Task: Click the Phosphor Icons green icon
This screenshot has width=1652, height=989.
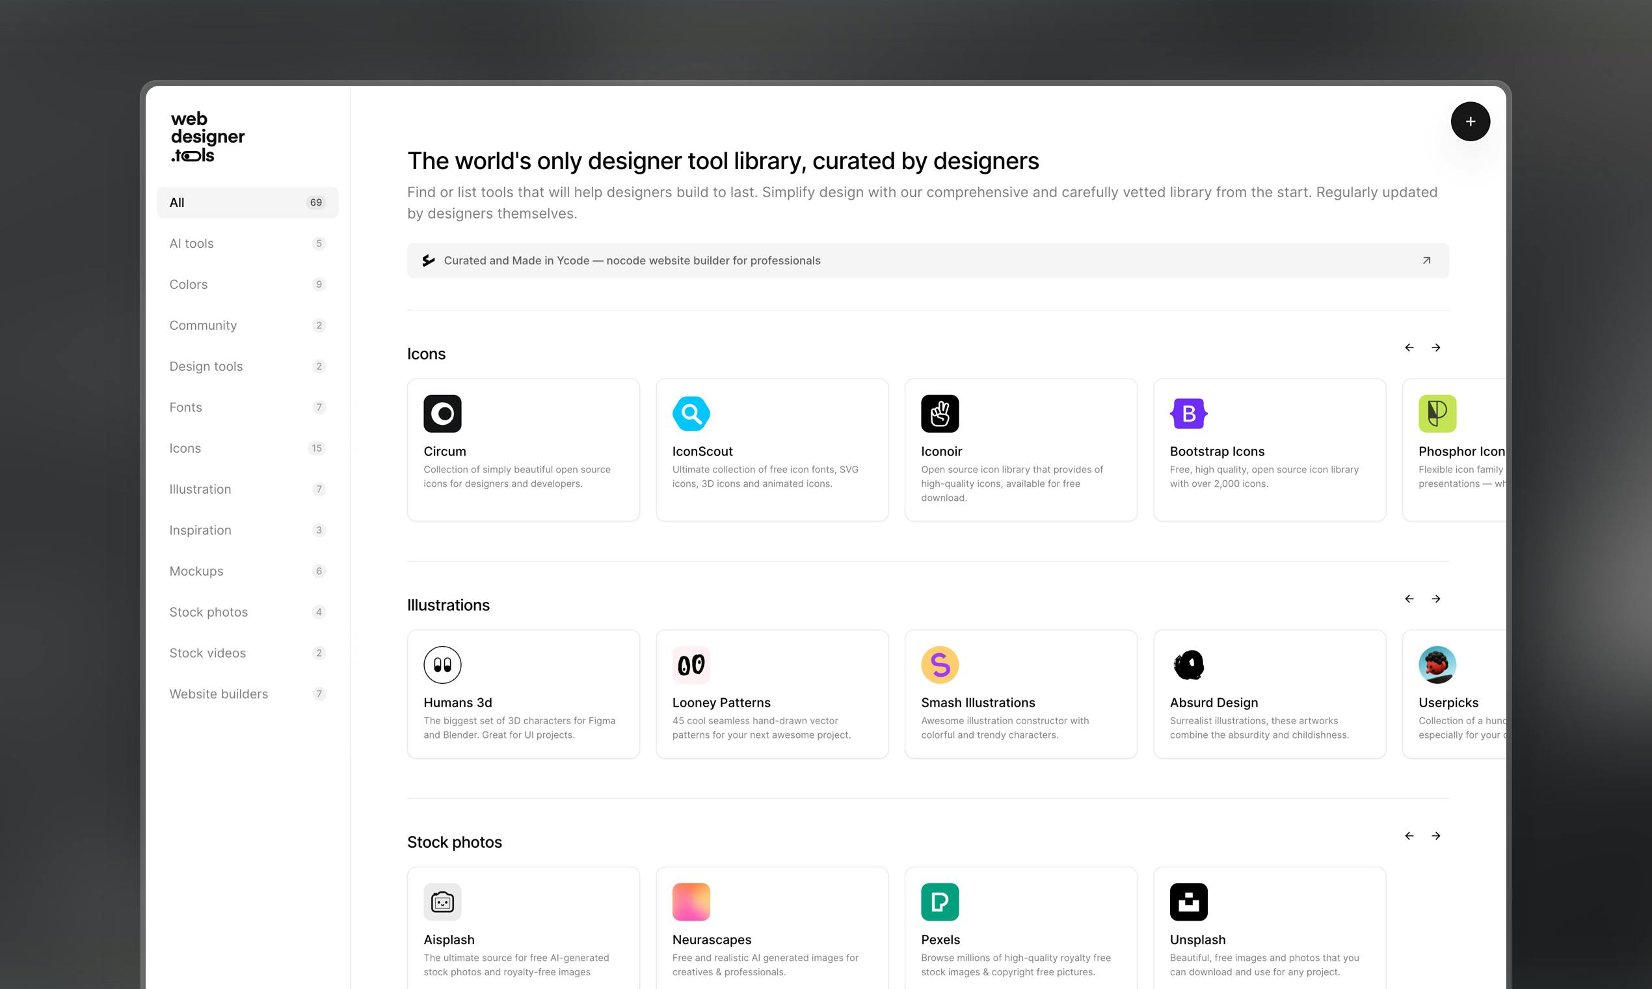Action: [1437, 413]
